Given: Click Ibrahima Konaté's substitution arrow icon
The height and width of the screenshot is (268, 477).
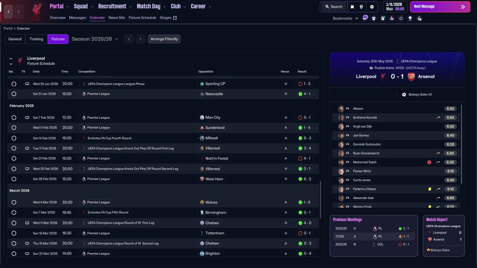Looking at the screenshot, I should tap(438, 118).
